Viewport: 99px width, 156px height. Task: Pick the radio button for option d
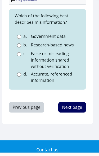tap(19, 74)
